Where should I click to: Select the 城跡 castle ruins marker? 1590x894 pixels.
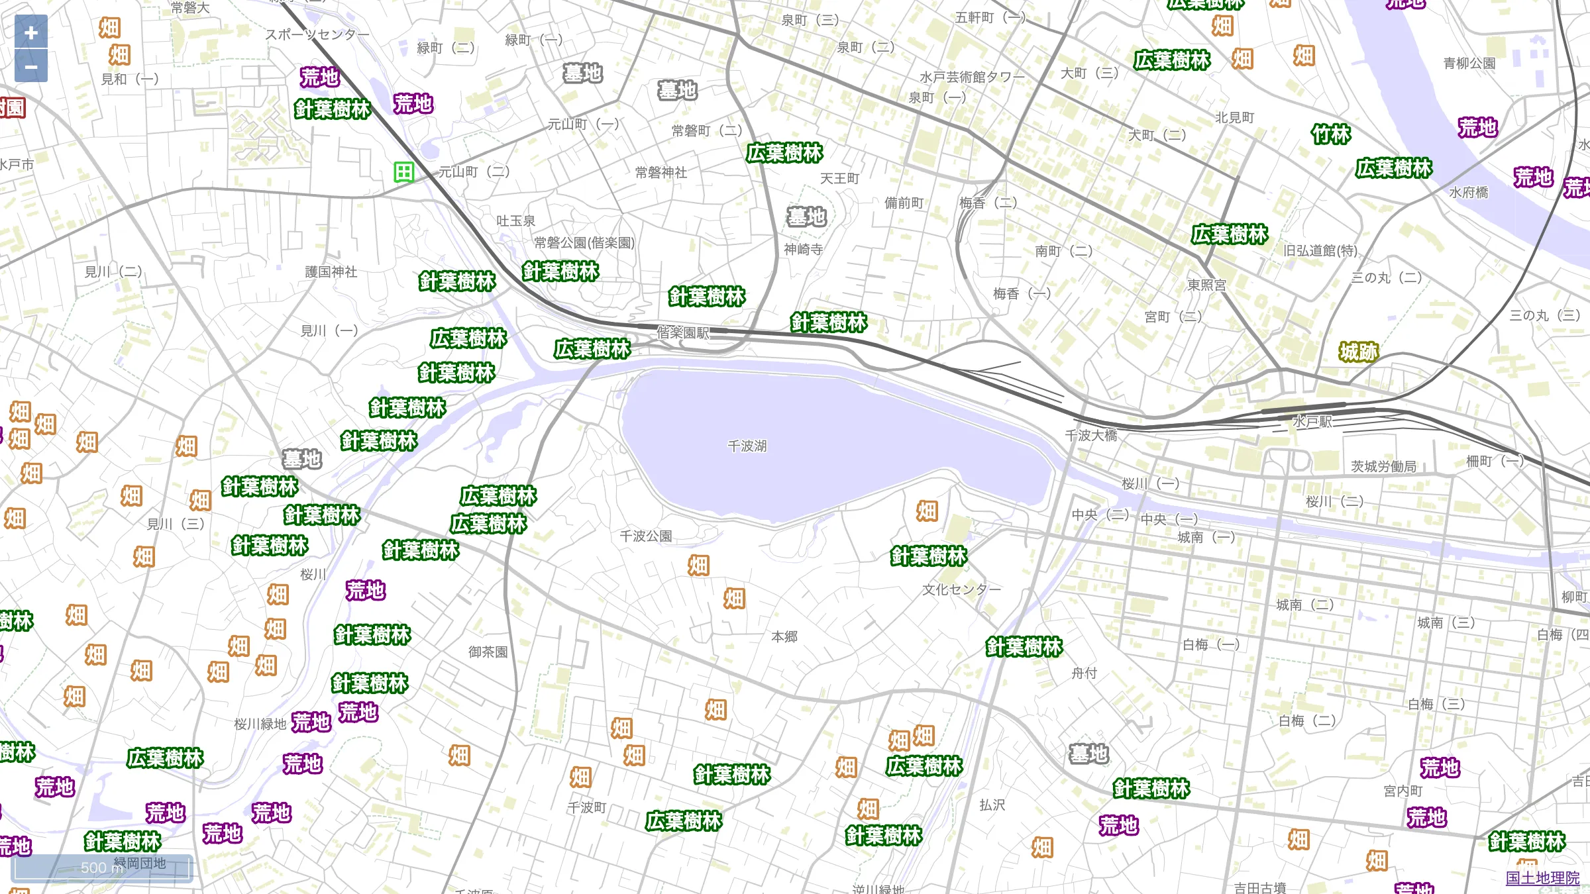coord(1358,352)
